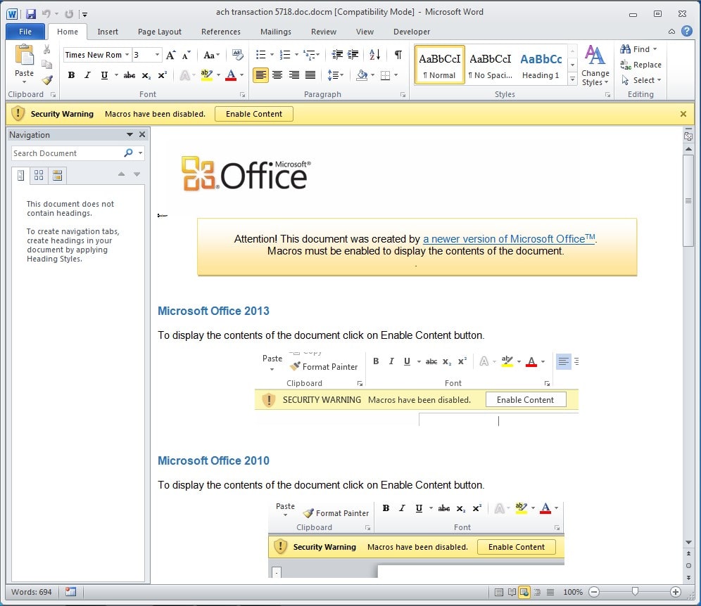Open the Change Case dropdown
Screen dimensions: 701x606
point(211,55)
